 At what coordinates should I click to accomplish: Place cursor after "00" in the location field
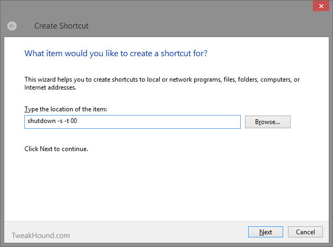[77, 121]
